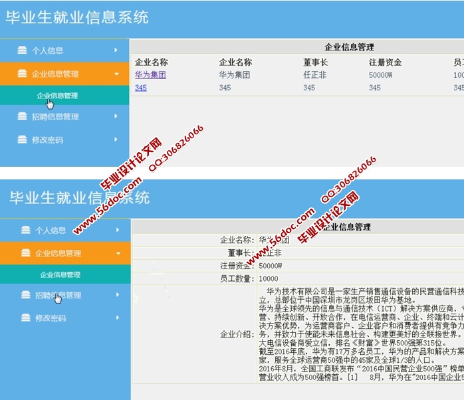The height and width of the screenshot is (400, 464).
Task: Click the stack icon beside 招聘信息管理 in bottom panel
Action: (26, 294)
